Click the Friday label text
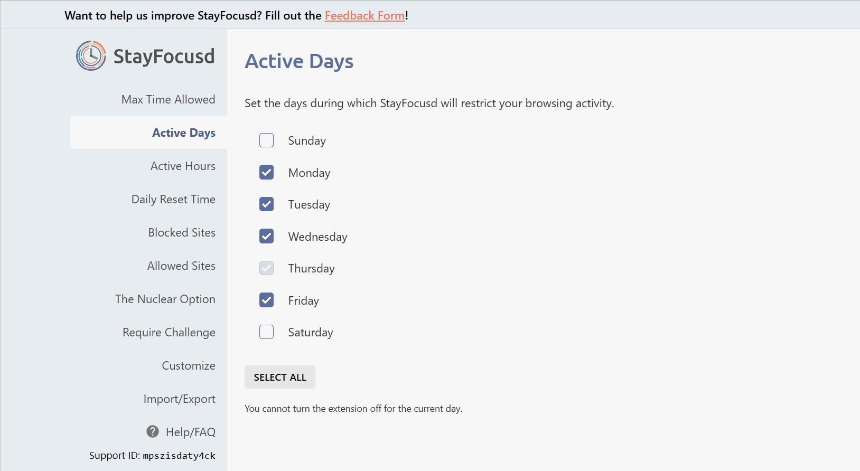This screenshot has width=860, height=471. coord(303,300)
